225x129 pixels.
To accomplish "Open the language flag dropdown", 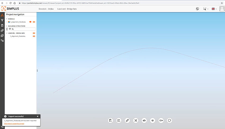I will [x=214, y=9].
